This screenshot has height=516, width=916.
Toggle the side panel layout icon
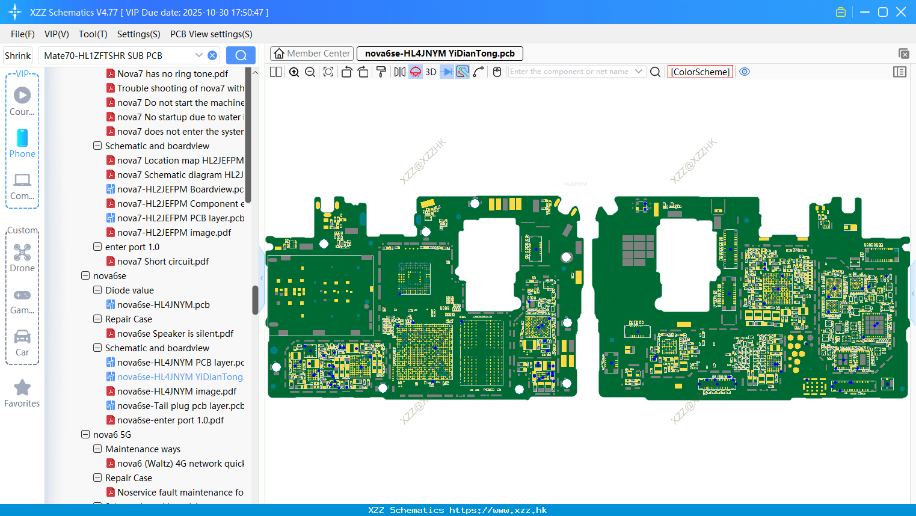point(900,72)
